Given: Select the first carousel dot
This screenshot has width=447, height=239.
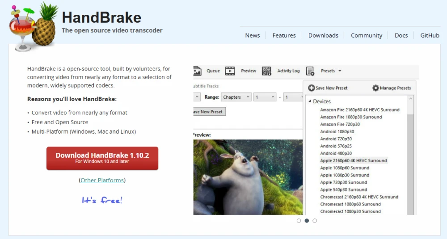Looking at the screenshot, I should coord(299,221).
